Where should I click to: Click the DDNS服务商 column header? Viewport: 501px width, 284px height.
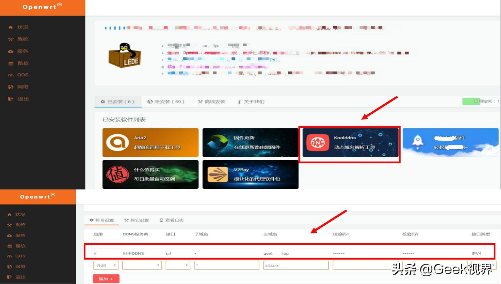pos(135,234)
